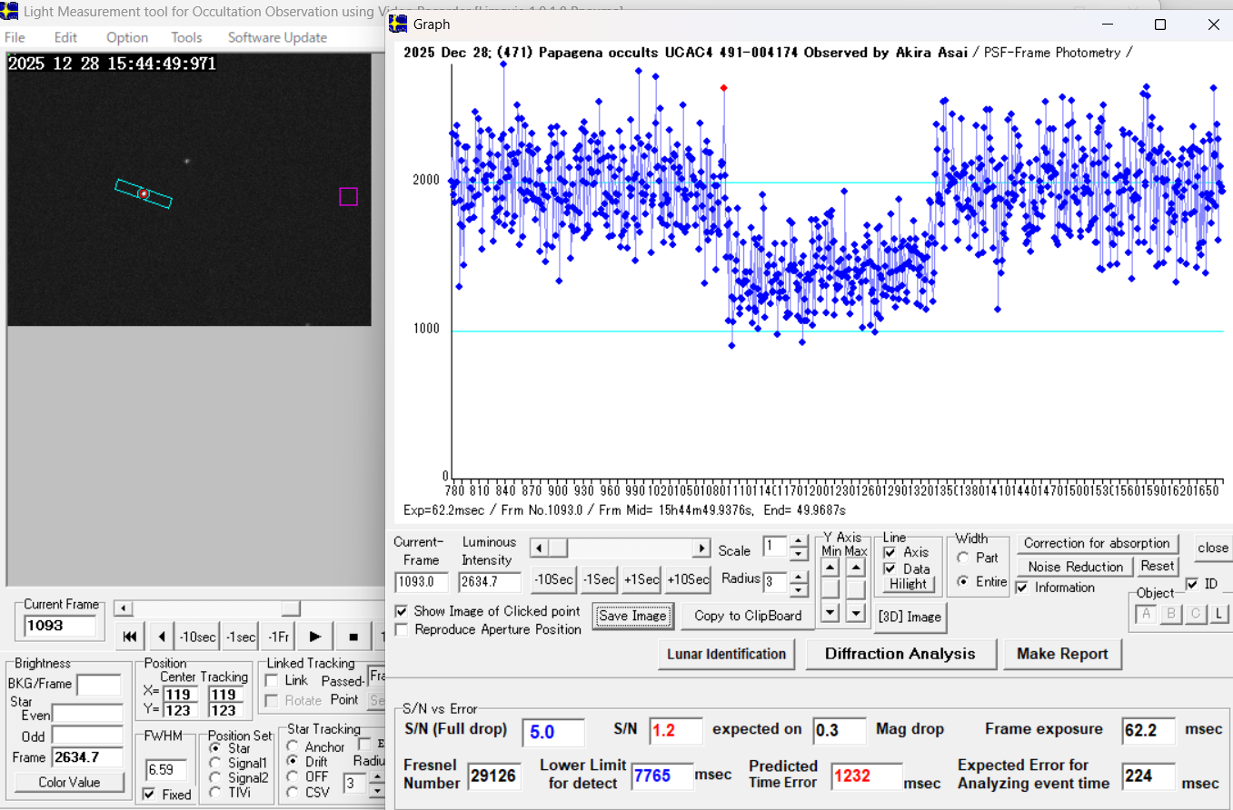
Task: Click the Luminous Intensity value field
Action: [x=490, y=582]
